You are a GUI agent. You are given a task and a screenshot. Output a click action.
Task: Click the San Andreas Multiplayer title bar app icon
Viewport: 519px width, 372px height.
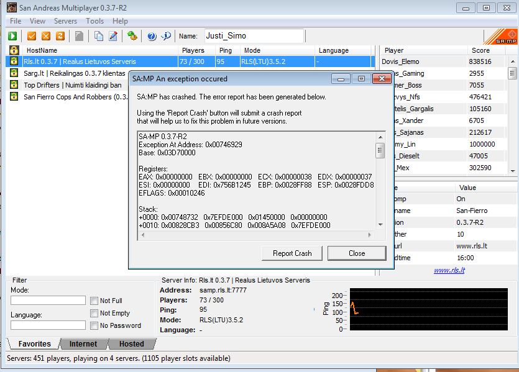[12, 7]
